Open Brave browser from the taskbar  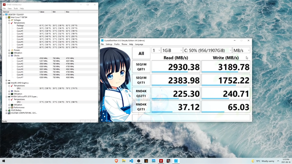116,161
